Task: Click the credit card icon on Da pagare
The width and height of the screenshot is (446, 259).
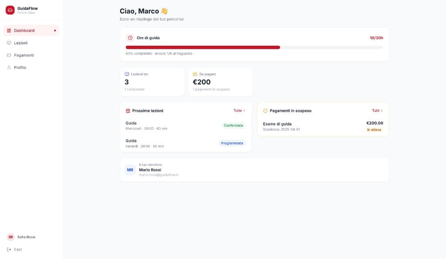Action: pos(195,74)
